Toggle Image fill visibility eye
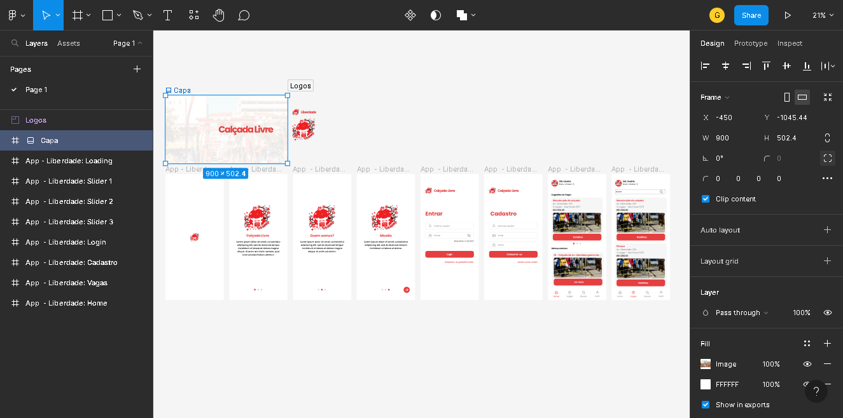The image size is (843, 418). pyautogui.click(x=807, y=364)
